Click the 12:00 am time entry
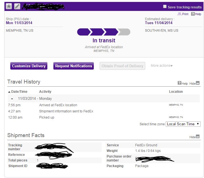204x178 pixels. [15, 117]
